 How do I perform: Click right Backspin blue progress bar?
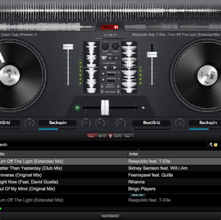[x=199, y=129]
